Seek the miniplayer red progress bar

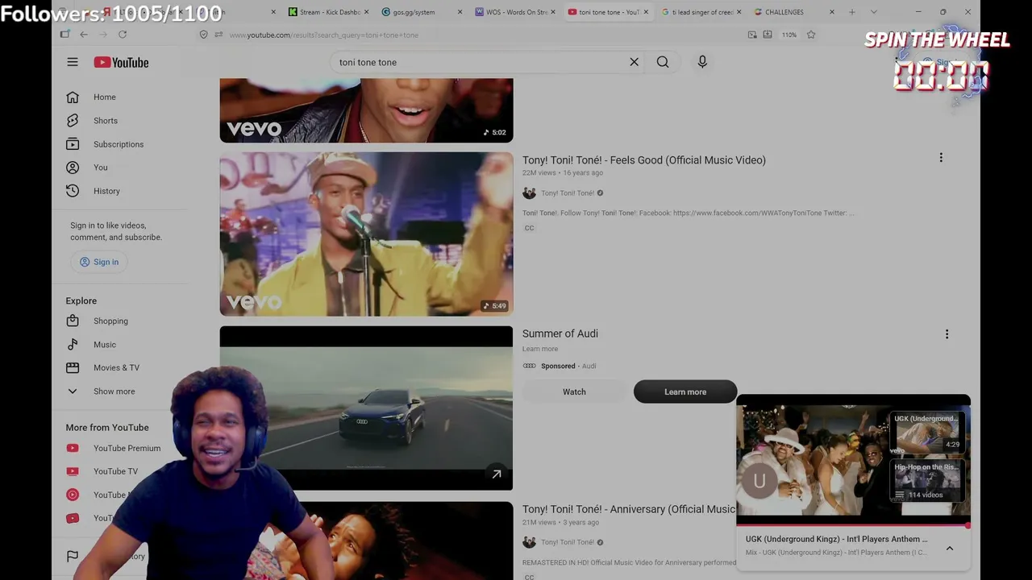tap(853, 525)
